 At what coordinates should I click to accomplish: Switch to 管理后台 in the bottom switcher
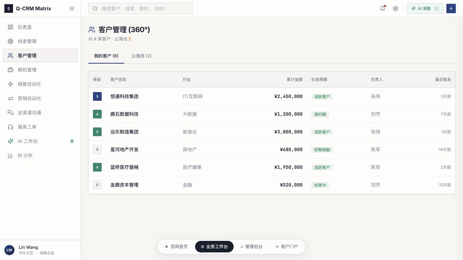tap(251, 247)
